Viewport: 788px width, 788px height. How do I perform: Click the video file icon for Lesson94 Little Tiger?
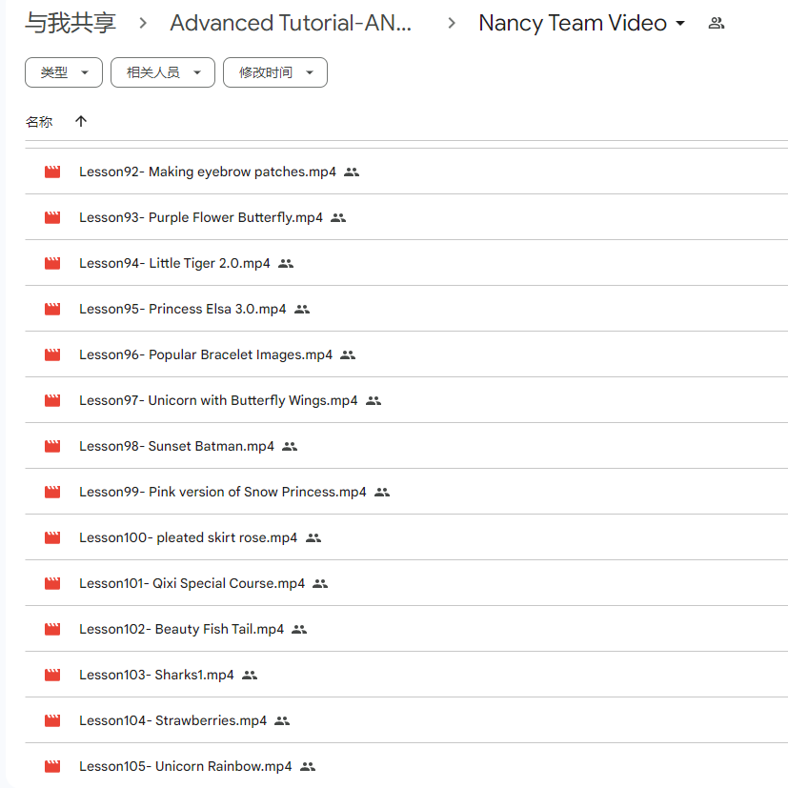point(52,264)
